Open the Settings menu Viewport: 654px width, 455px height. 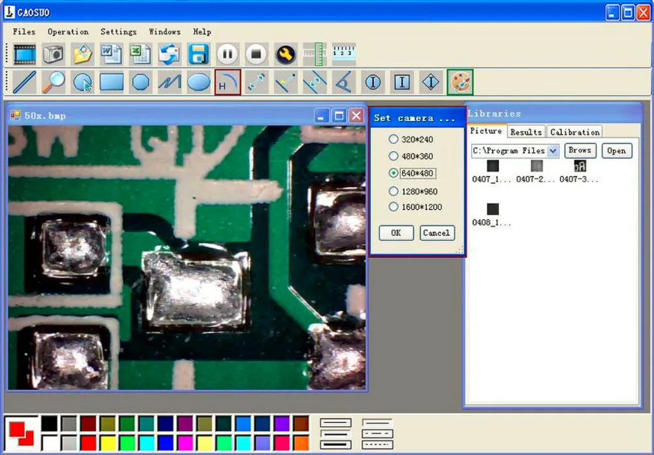tap(118, 31)
